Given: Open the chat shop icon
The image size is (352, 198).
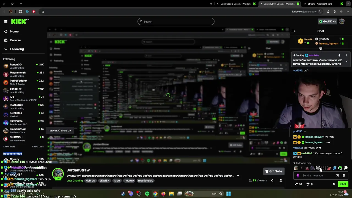Looking at the screenshot, I should [308, 184].
